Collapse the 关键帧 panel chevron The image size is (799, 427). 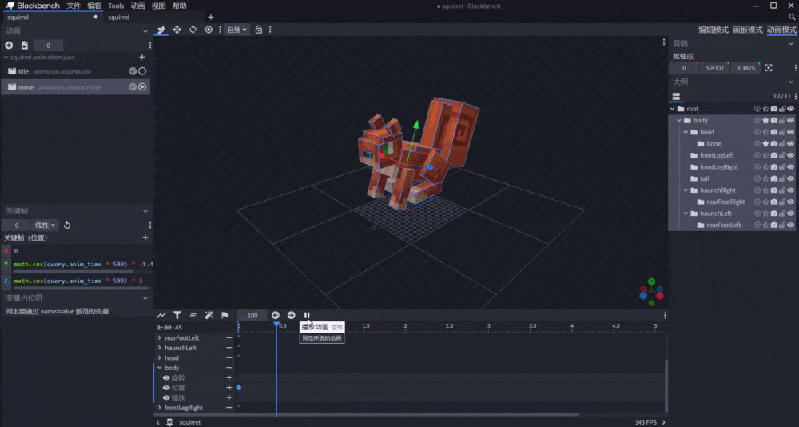tap(145, 210)
